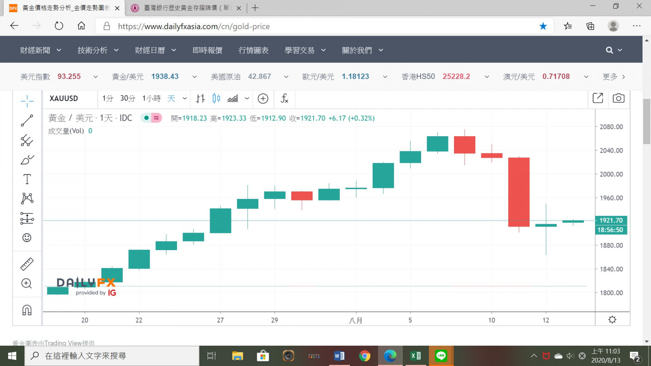This screenshot has width=651, height=366.
Task: Choose the bar chart style
Action: [x=200, y=98]
